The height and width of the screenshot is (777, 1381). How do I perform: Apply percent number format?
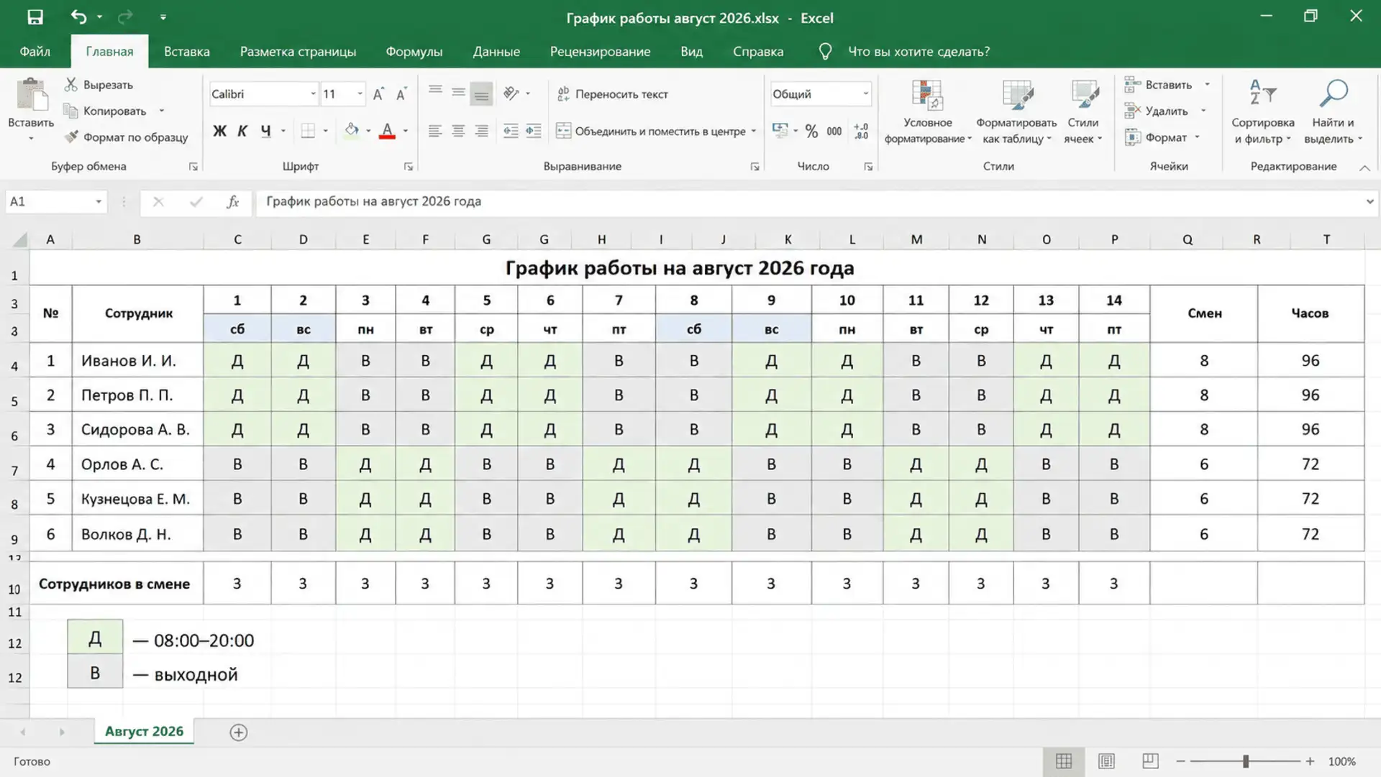[811, 131]
